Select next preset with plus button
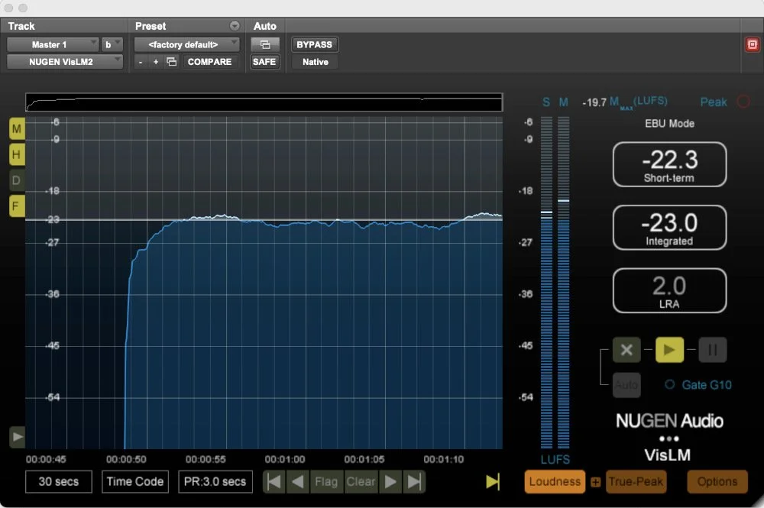This screenshot has height=508, width=764. [x=156, y=62]
